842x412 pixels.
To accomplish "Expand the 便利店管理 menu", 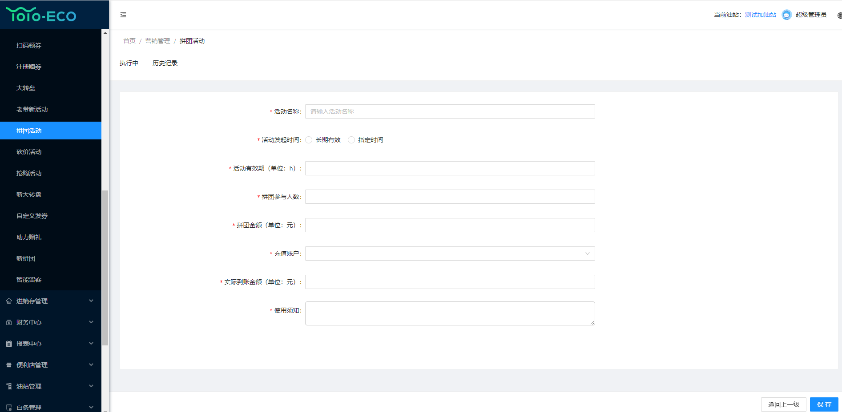I will tap(51, 365).
